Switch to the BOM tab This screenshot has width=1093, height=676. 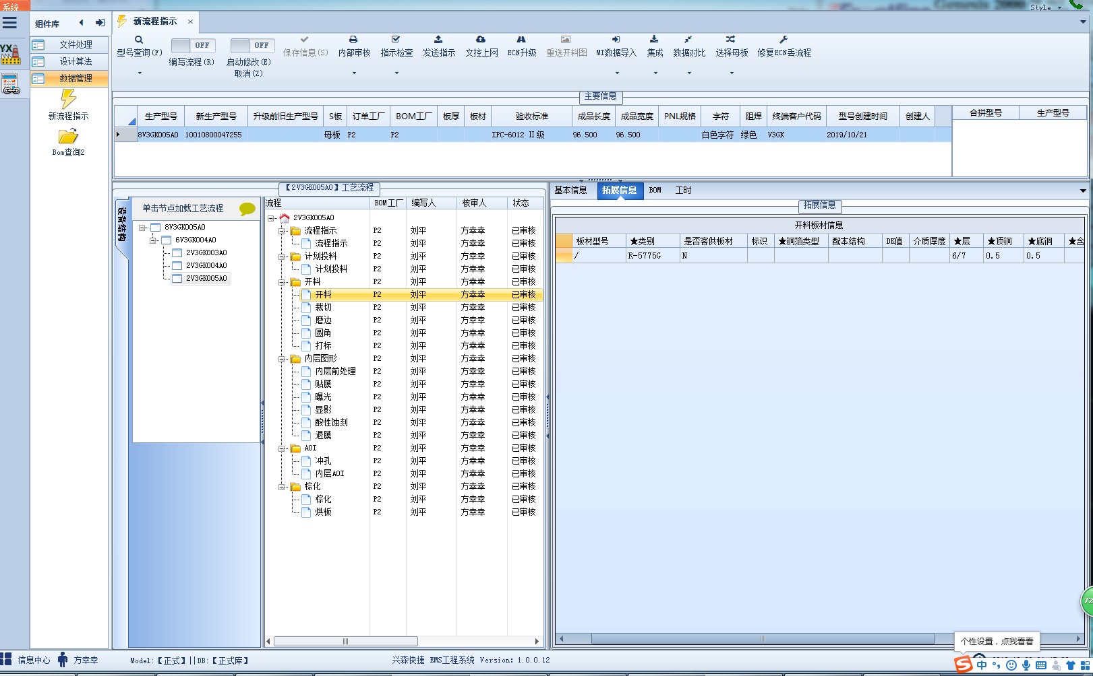tap(655, 191)
